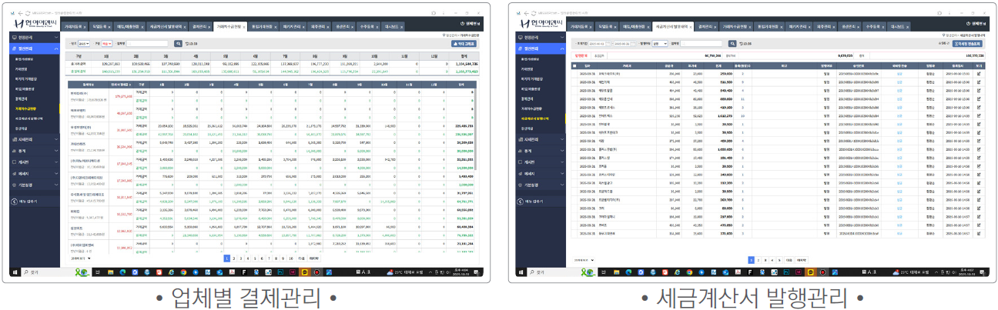The width and height of the screenshot is (998, 310).
Task: Click the start date field in right window
Action: point(598,44)
